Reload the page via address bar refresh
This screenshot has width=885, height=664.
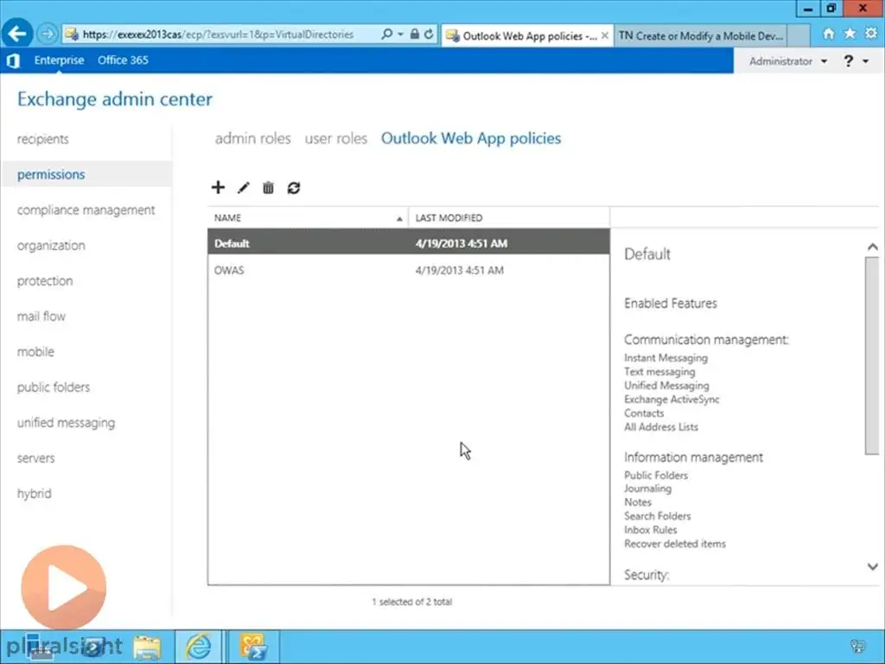[429, 34]
